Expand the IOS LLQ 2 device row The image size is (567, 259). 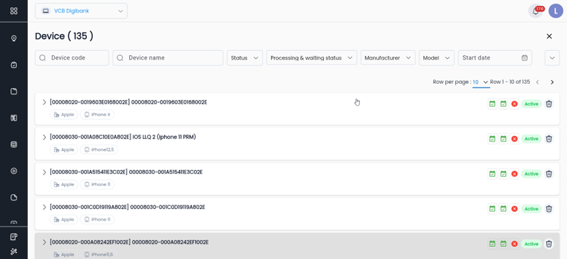(44, 137)
